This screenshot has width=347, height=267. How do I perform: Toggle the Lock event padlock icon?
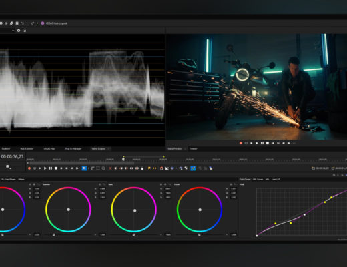click(142, 168)
